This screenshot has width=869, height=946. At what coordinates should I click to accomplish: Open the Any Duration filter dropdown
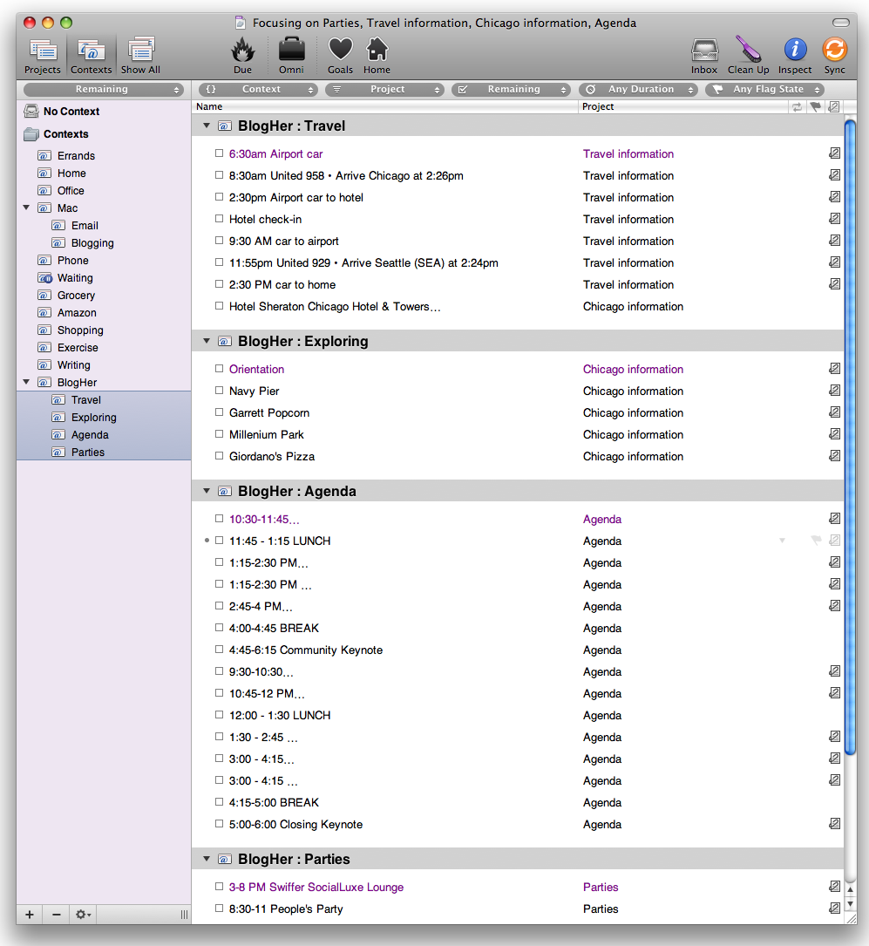638,89
